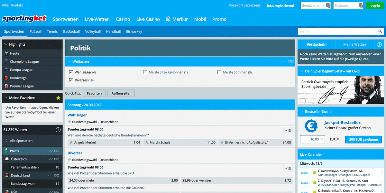386x193 pixels.
Task: Click the clock icon beside 51.839 Wetten
Action: (x=58, y=130)
